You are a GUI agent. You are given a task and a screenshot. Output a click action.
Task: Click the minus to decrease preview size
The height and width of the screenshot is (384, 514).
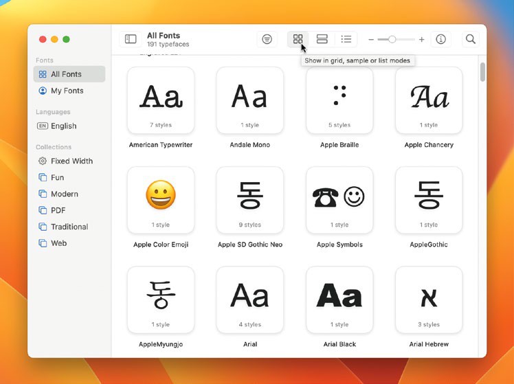coord(371,40)
